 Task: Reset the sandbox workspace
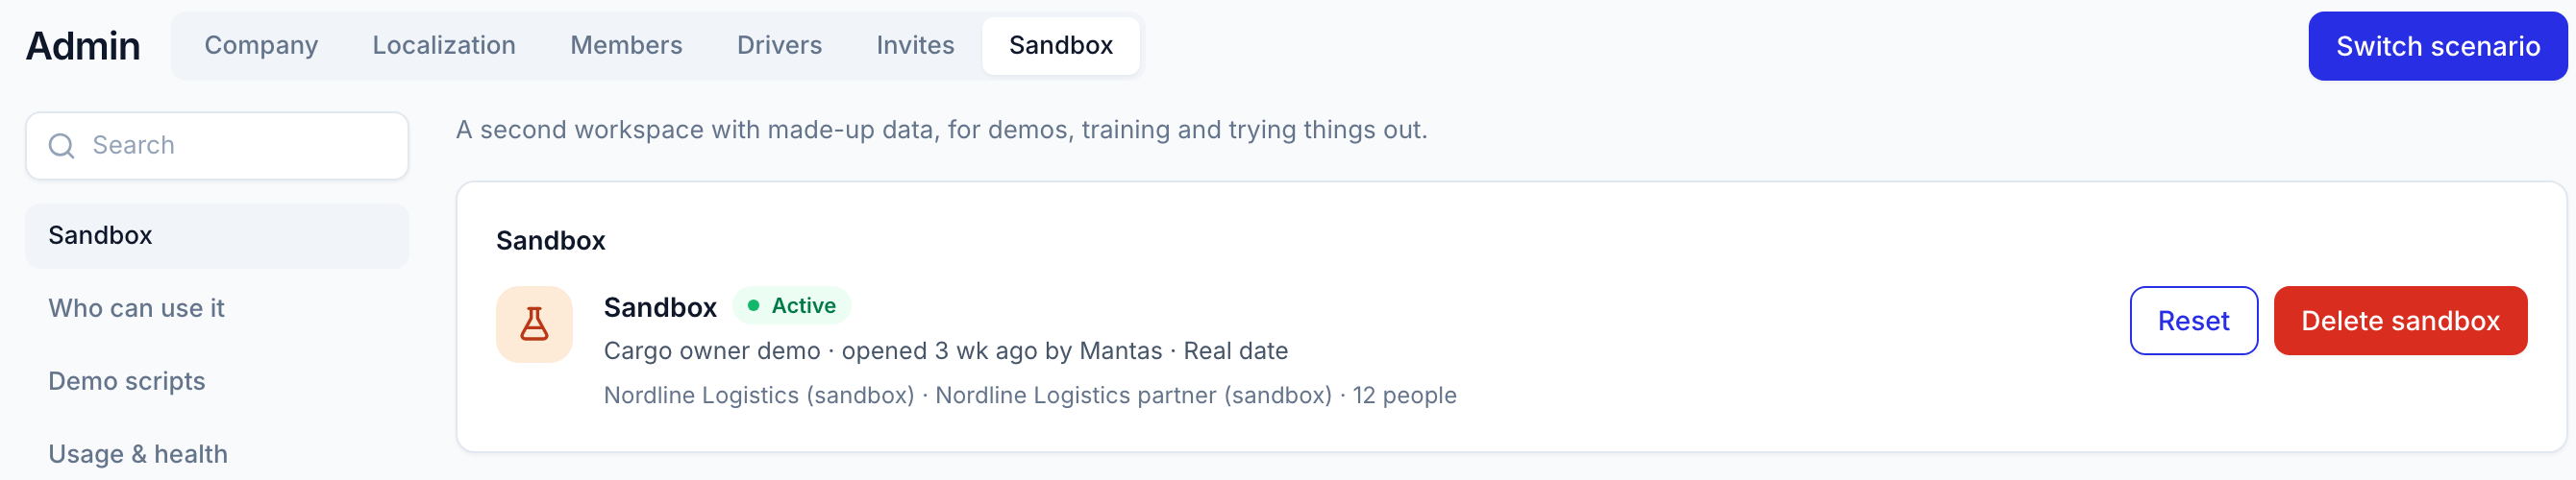point(2193,322)
